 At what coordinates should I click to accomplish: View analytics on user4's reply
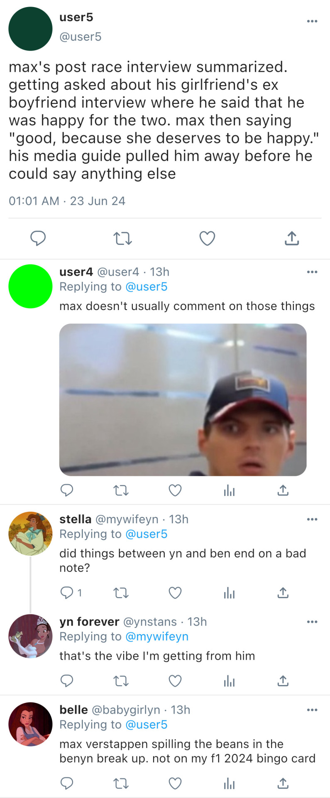pyautogui.click(x=229, y=490)
